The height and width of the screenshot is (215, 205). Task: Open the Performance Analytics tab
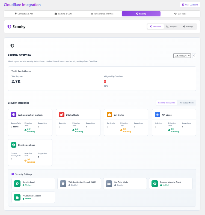coord(102,14)
